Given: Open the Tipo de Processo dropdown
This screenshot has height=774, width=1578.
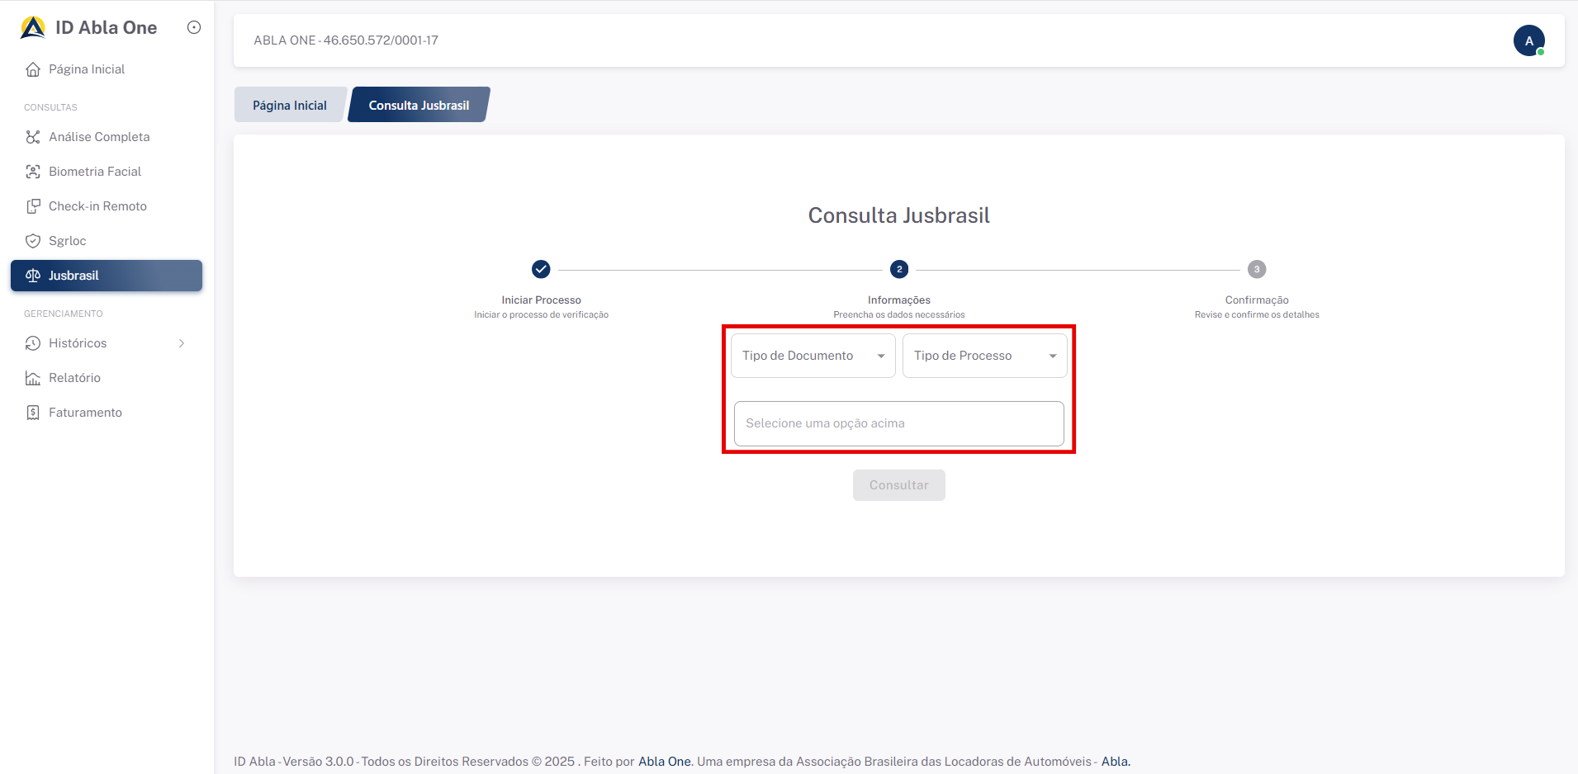Looking at the screenshot, I should point(984,356).
